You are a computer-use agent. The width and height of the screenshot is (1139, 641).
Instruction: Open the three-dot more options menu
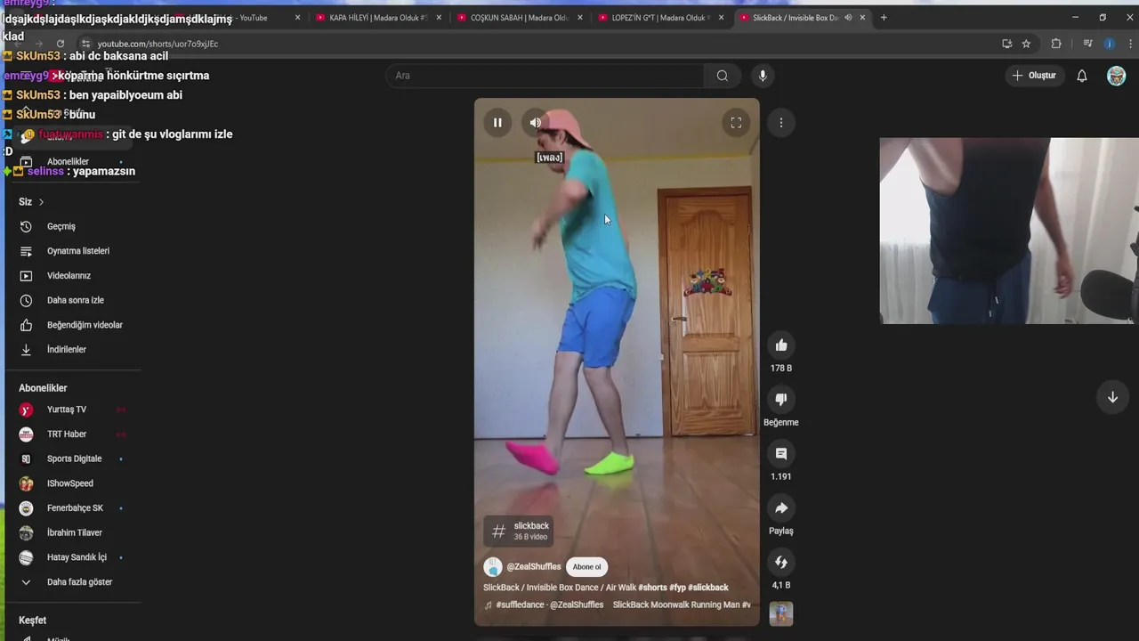pyautogui.click(x=781, y=123)
